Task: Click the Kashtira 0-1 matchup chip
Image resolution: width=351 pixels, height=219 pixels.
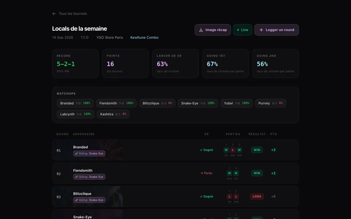Action: [113, 114]
